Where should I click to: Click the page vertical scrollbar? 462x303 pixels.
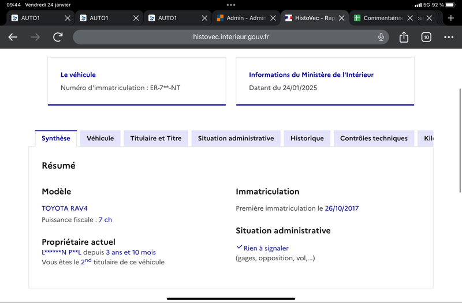click(460, 140)
